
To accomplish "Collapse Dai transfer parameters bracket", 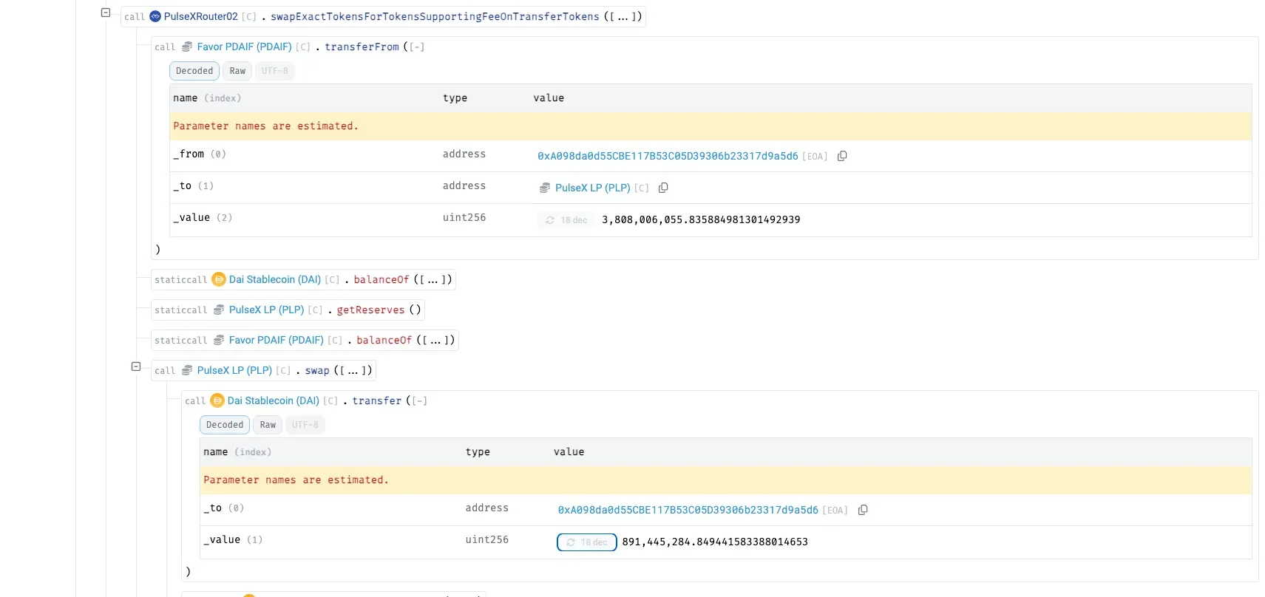I will [x=421, y=401].
